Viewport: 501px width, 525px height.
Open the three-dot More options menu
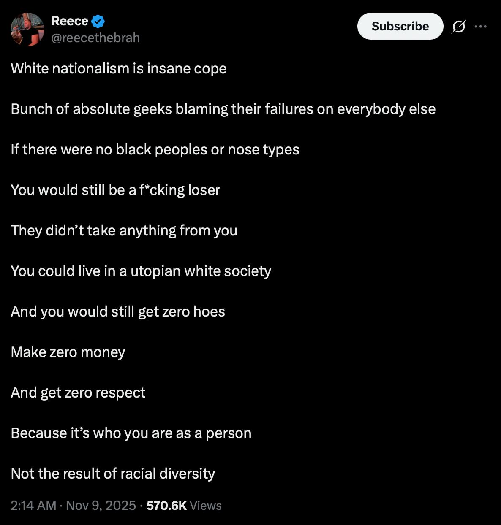pyautogui.click(x=480, y=27)
